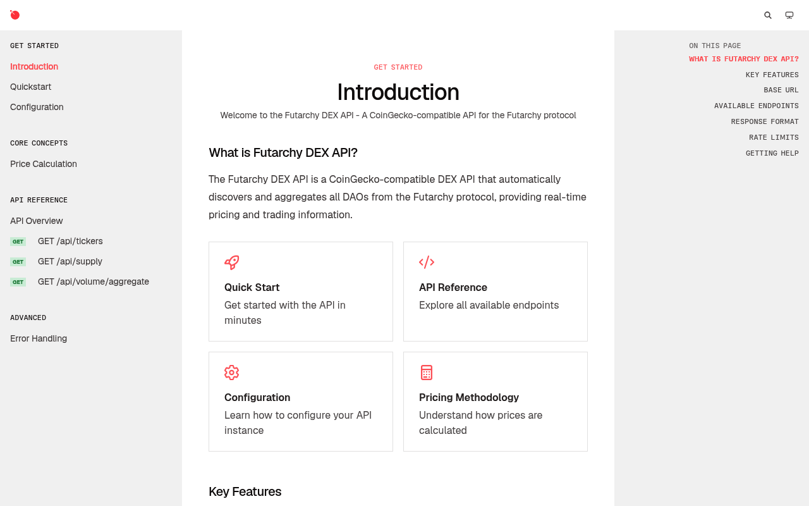Jump to Rate Limits section

click(774, 137)
